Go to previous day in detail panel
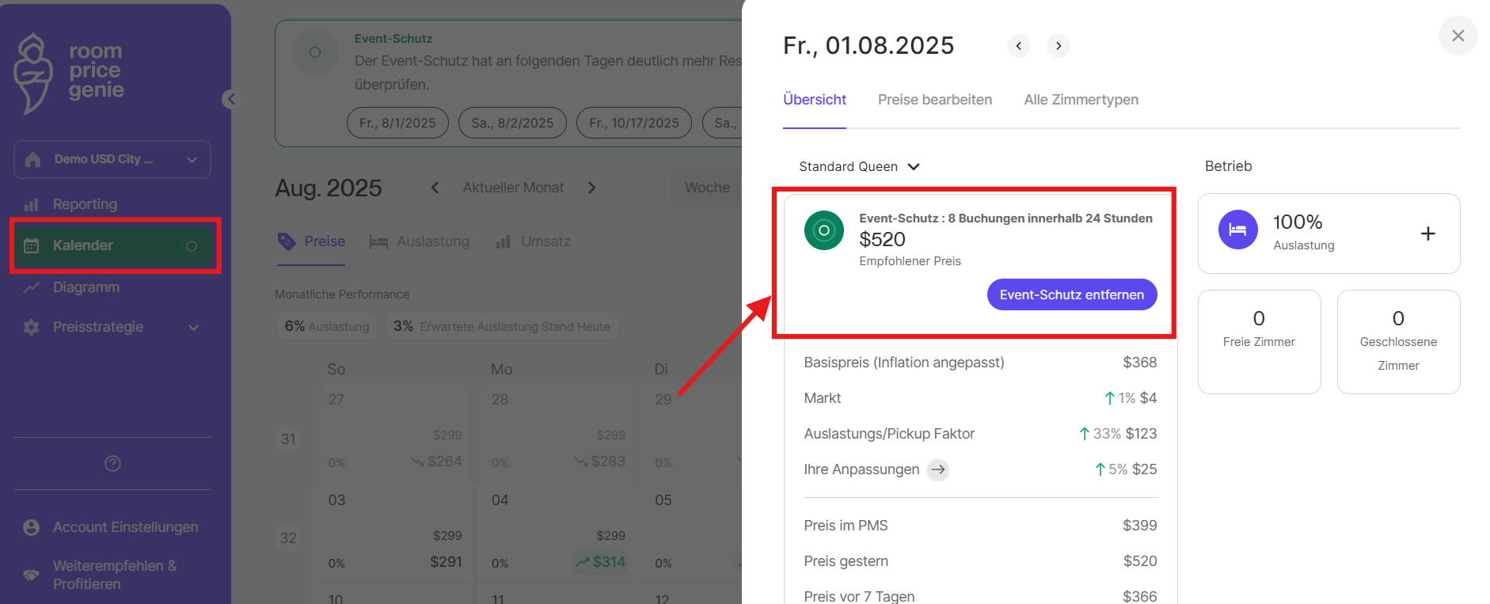 pos(1019,46)
